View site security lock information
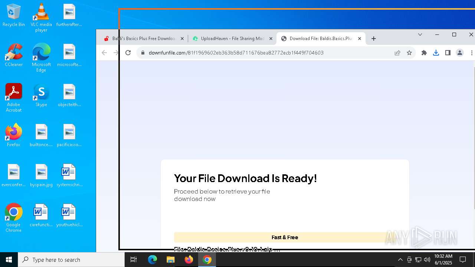Image resolution: width=475 pixels, height=267 pixels. (142, 53)
